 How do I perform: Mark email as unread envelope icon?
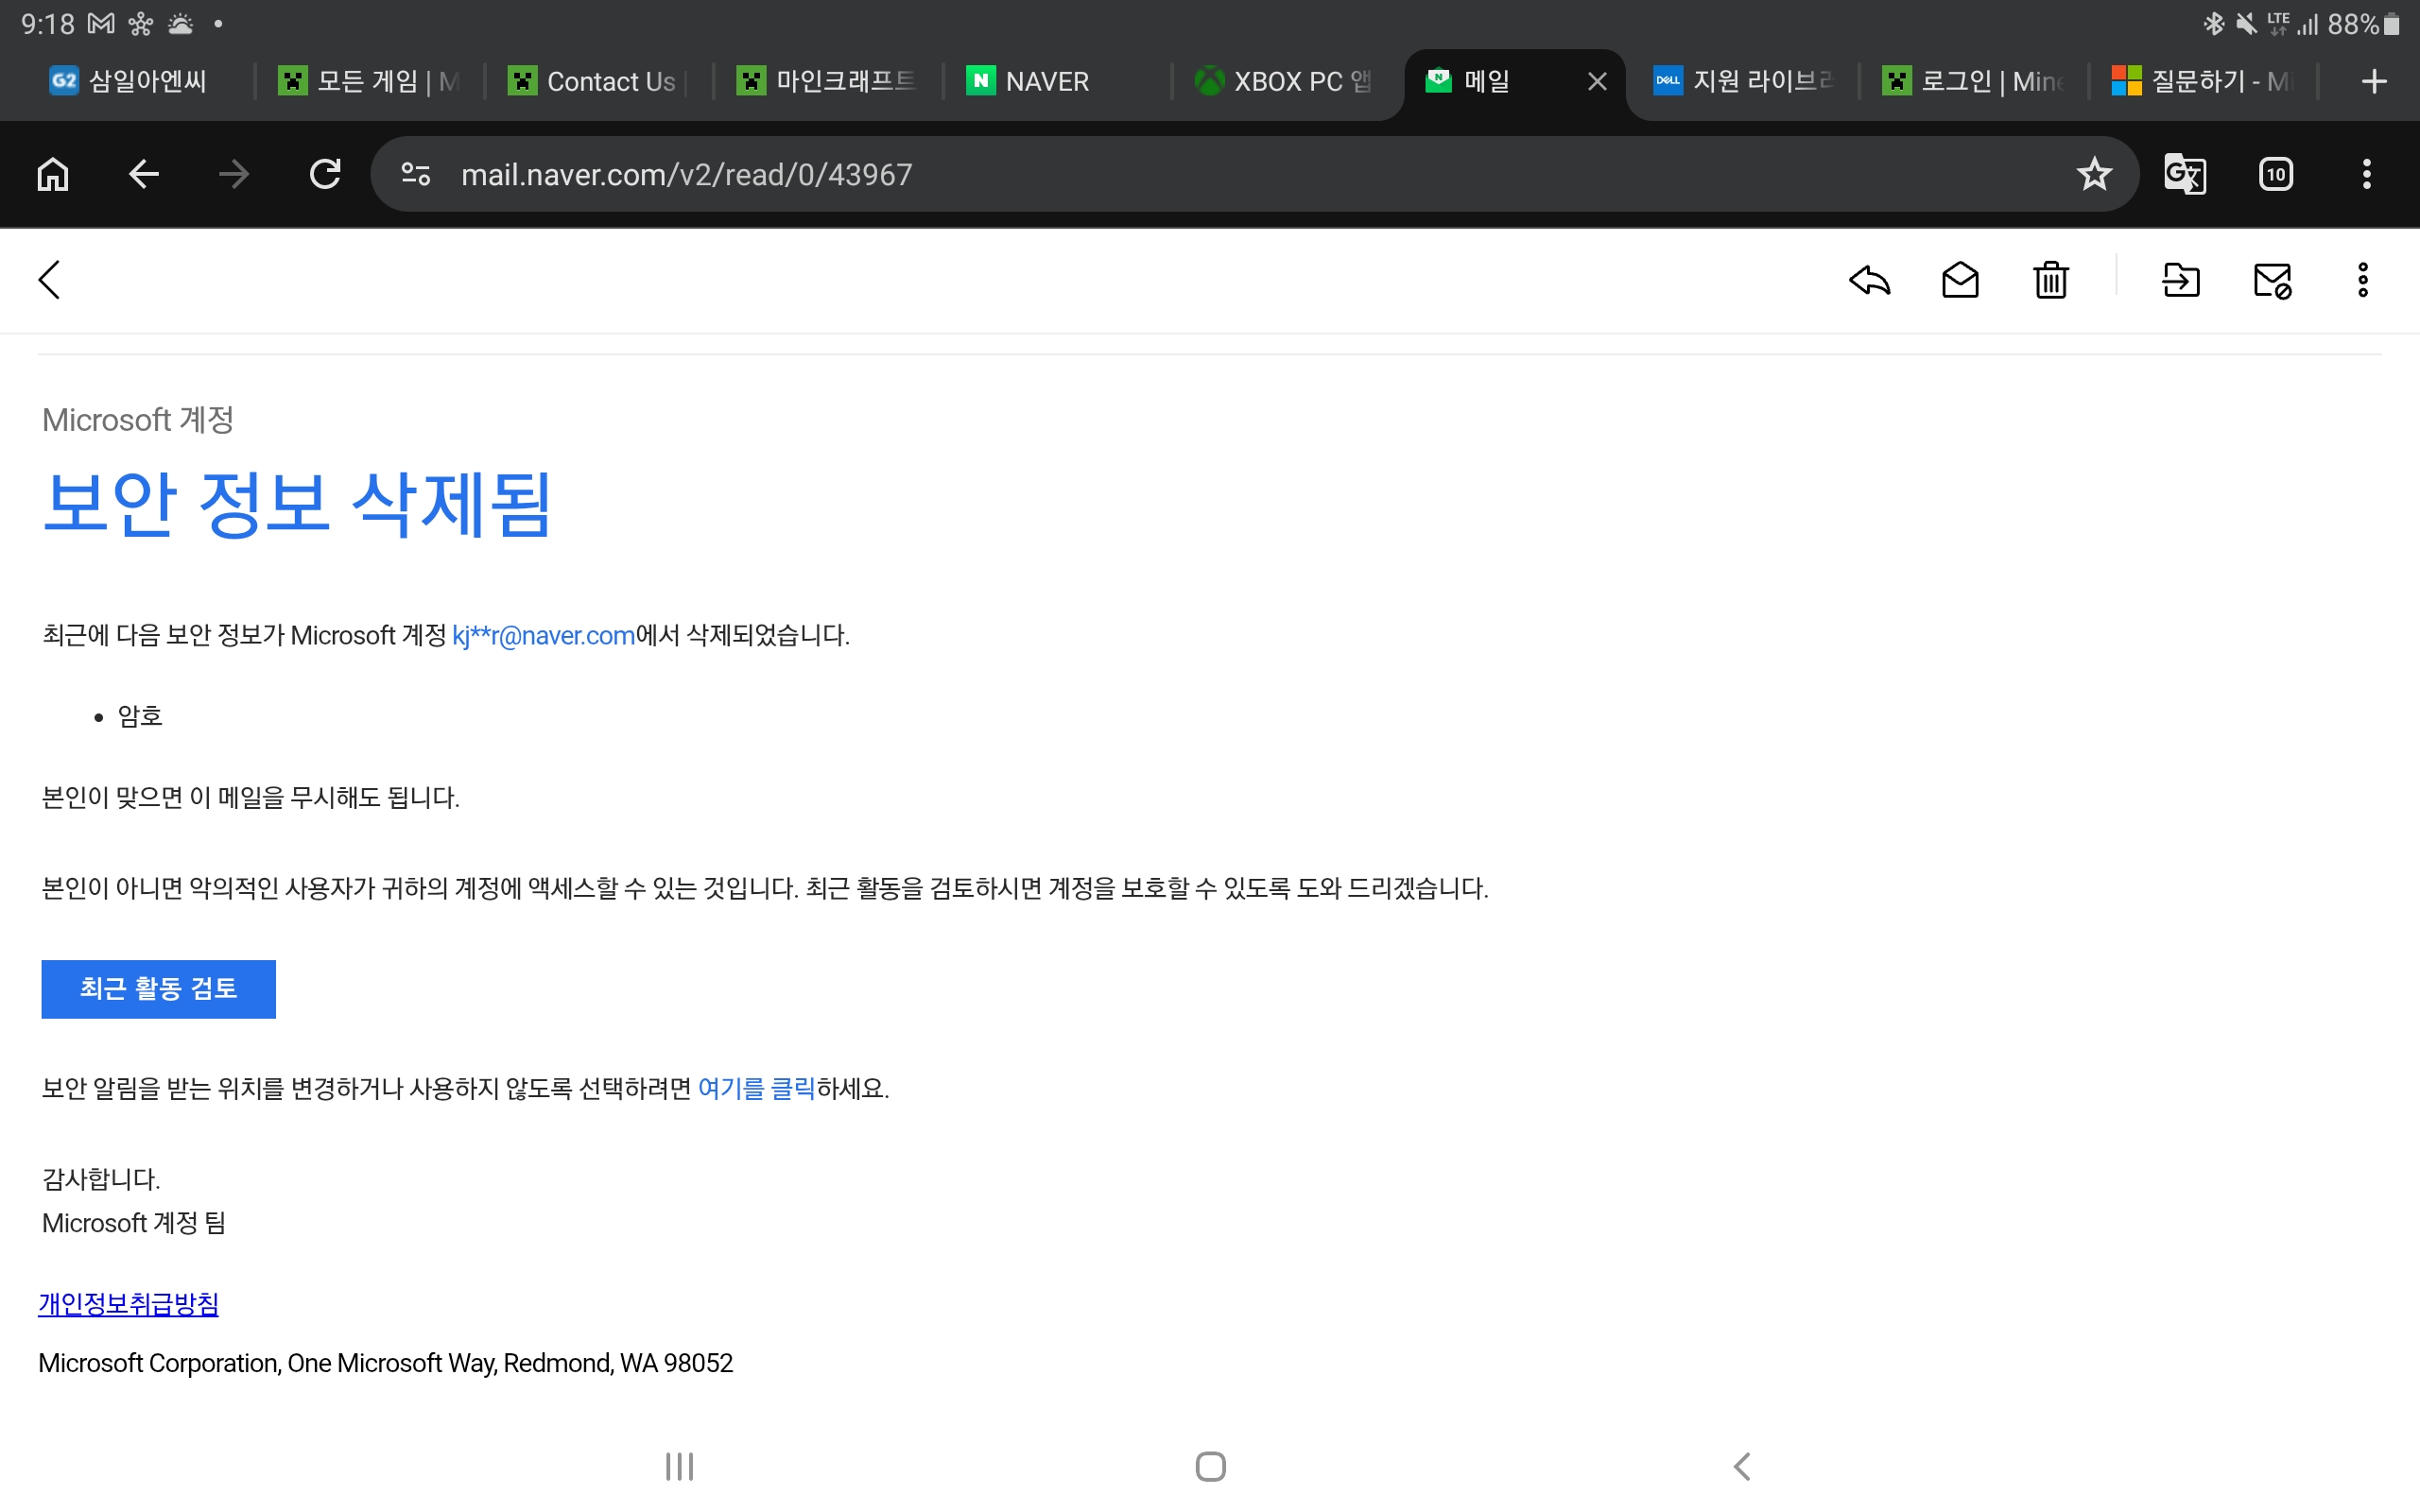(x=1960, y=280)
